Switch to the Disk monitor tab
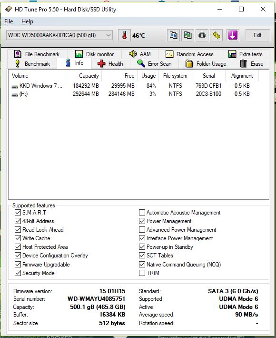This screenshot has height=338, width=276. 95,54
